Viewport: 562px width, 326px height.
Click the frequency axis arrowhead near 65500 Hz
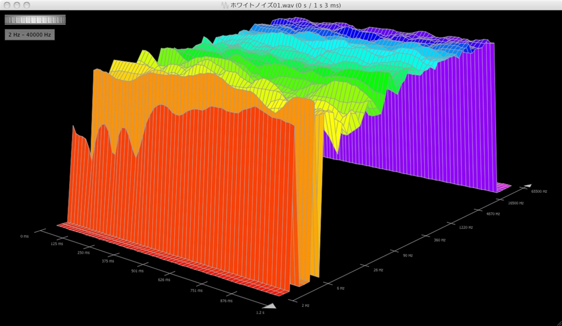pos(527,186)
